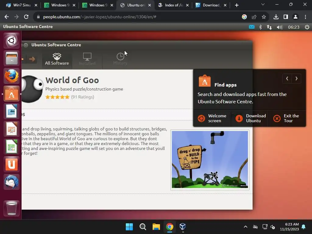Open Chrome downloads icon
This screenshot has width=312, height=234.
click(x=276, y=17)
